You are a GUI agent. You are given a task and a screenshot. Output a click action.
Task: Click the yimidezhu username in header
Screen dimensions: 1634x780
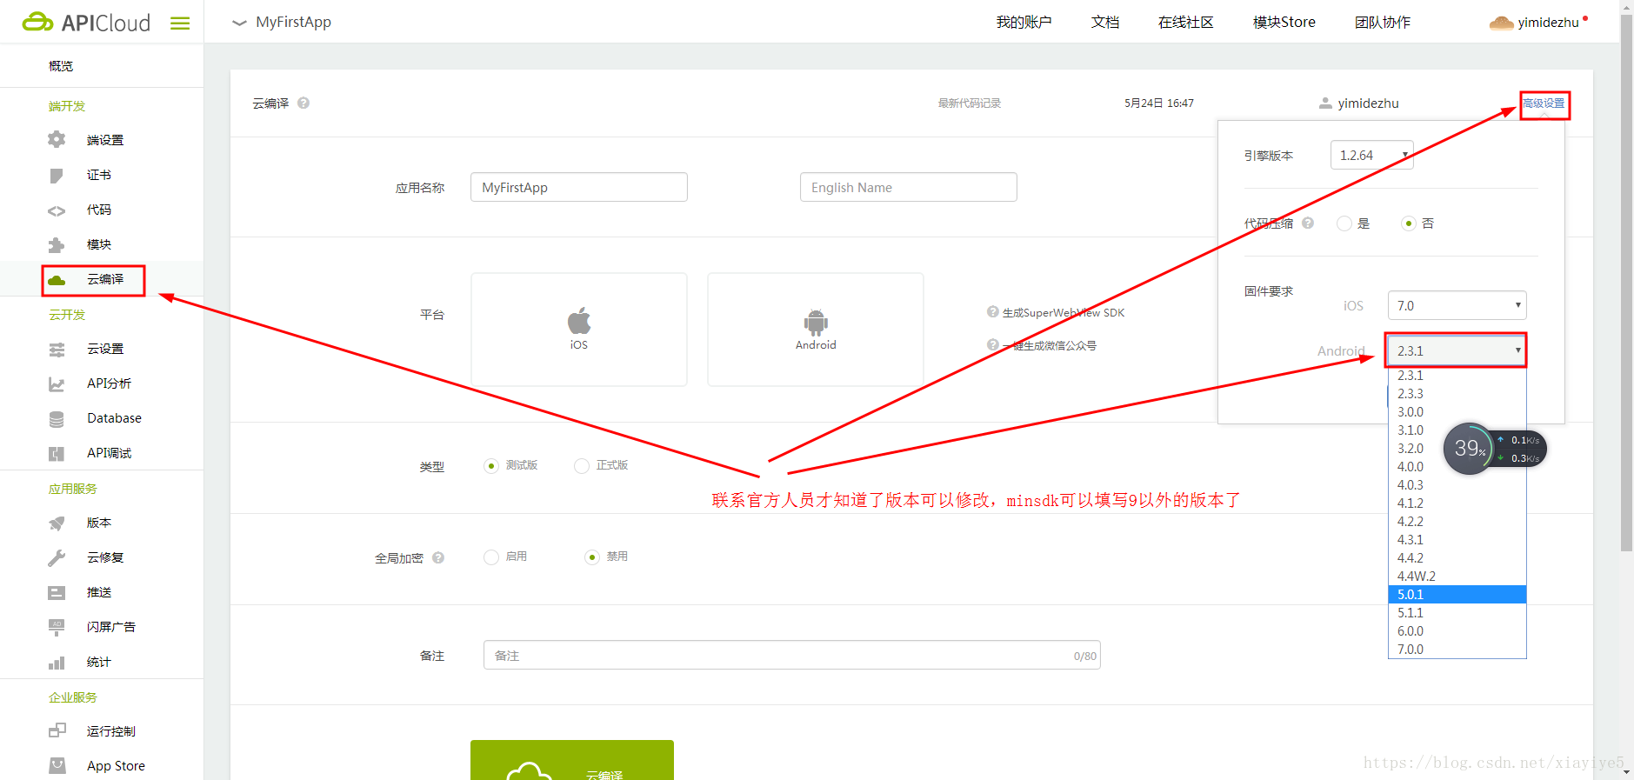1548,23
